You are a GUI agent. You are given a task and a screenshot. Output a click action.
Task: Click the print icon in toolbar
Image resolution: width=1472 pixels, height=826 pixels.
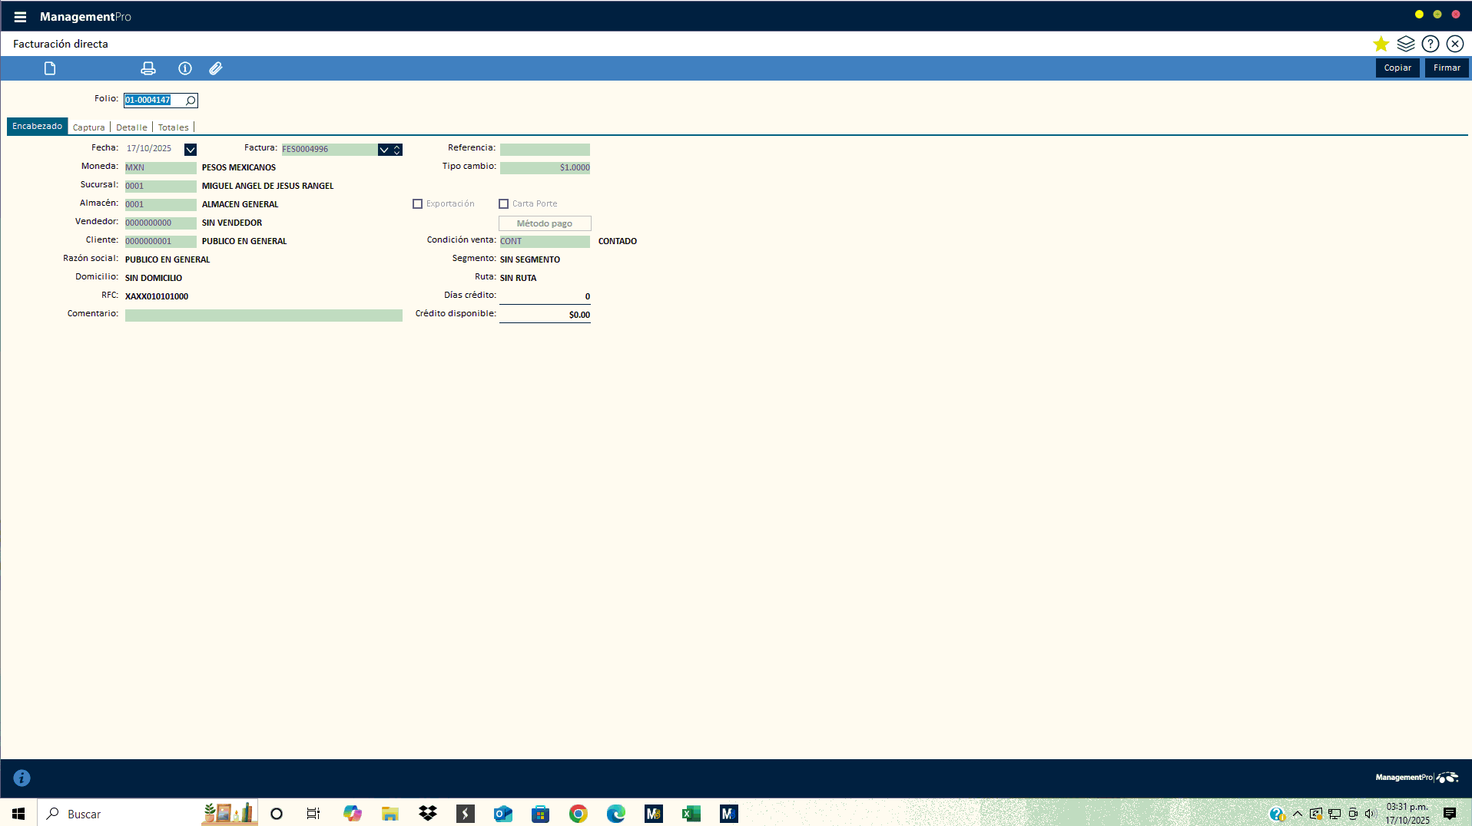click(148, 68)
